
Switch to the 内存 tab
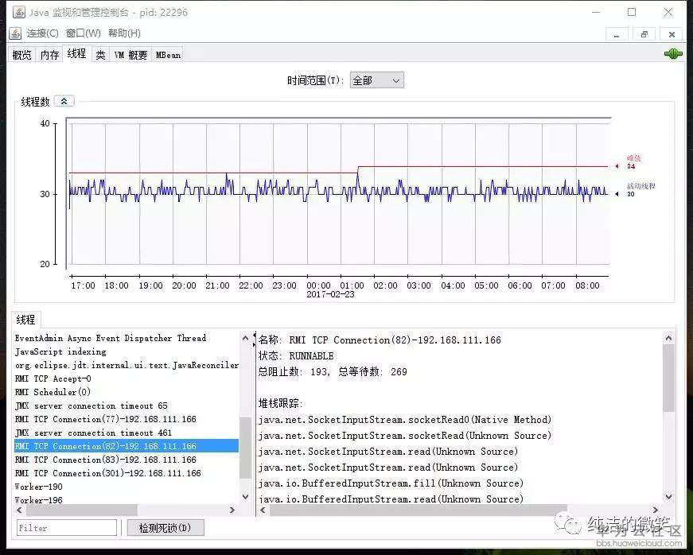tap(49, 55)
